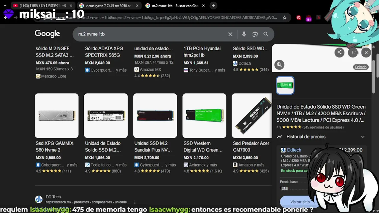Close the product detail side panel

click(x=366, y=53)
